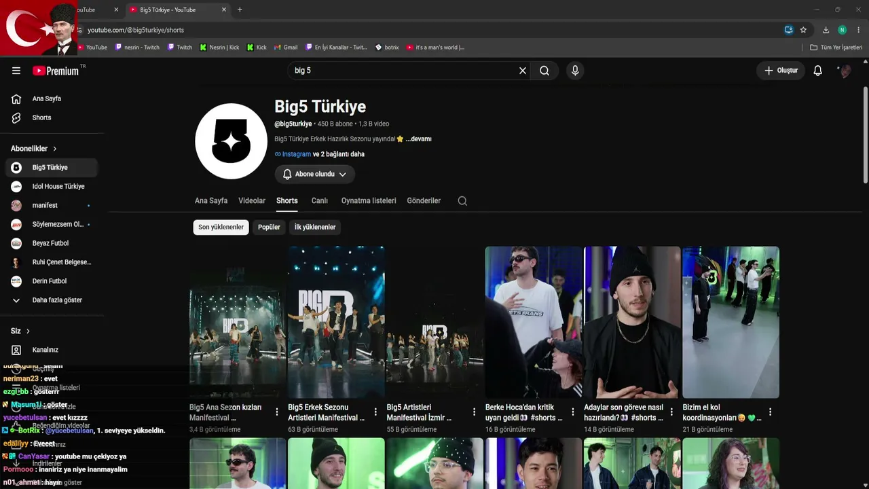Open the manifest subscription channel
This screenshot has width=869, height=489.
point(52,205)
